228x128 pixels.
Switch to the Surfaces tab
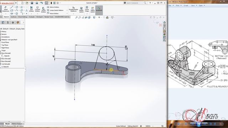(x=14, y=17)
